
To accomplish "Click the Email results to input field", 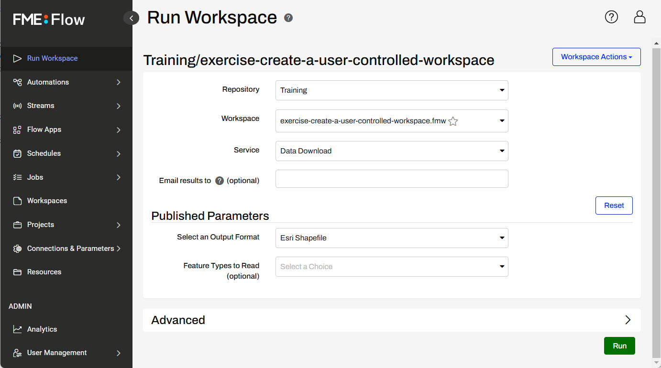I will point(391,179).
